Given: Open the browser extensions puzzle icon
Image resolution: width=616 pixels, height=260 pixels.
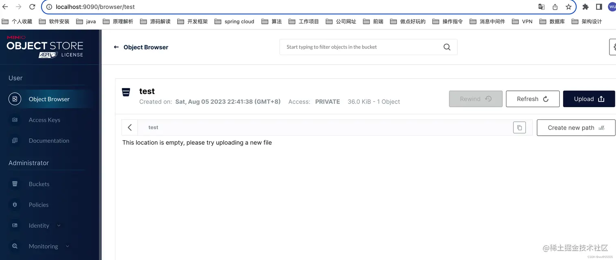Looking at the screenshot, I should tap(585, 7).
